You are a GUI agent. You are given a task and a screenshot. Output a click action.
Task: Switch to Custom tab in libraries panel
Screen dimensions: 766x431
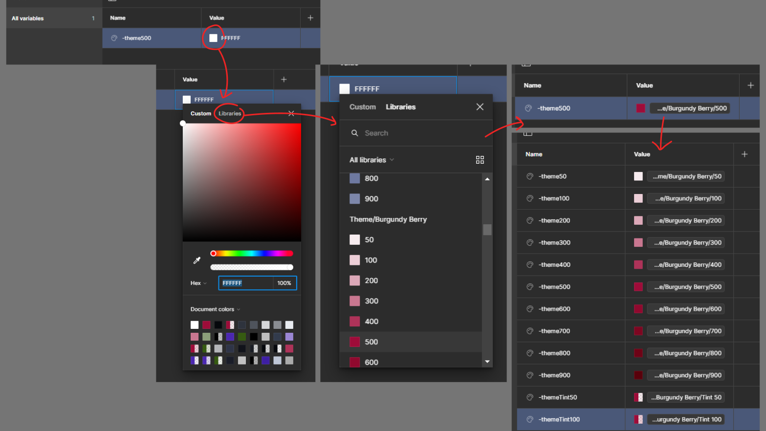[363, 107]
